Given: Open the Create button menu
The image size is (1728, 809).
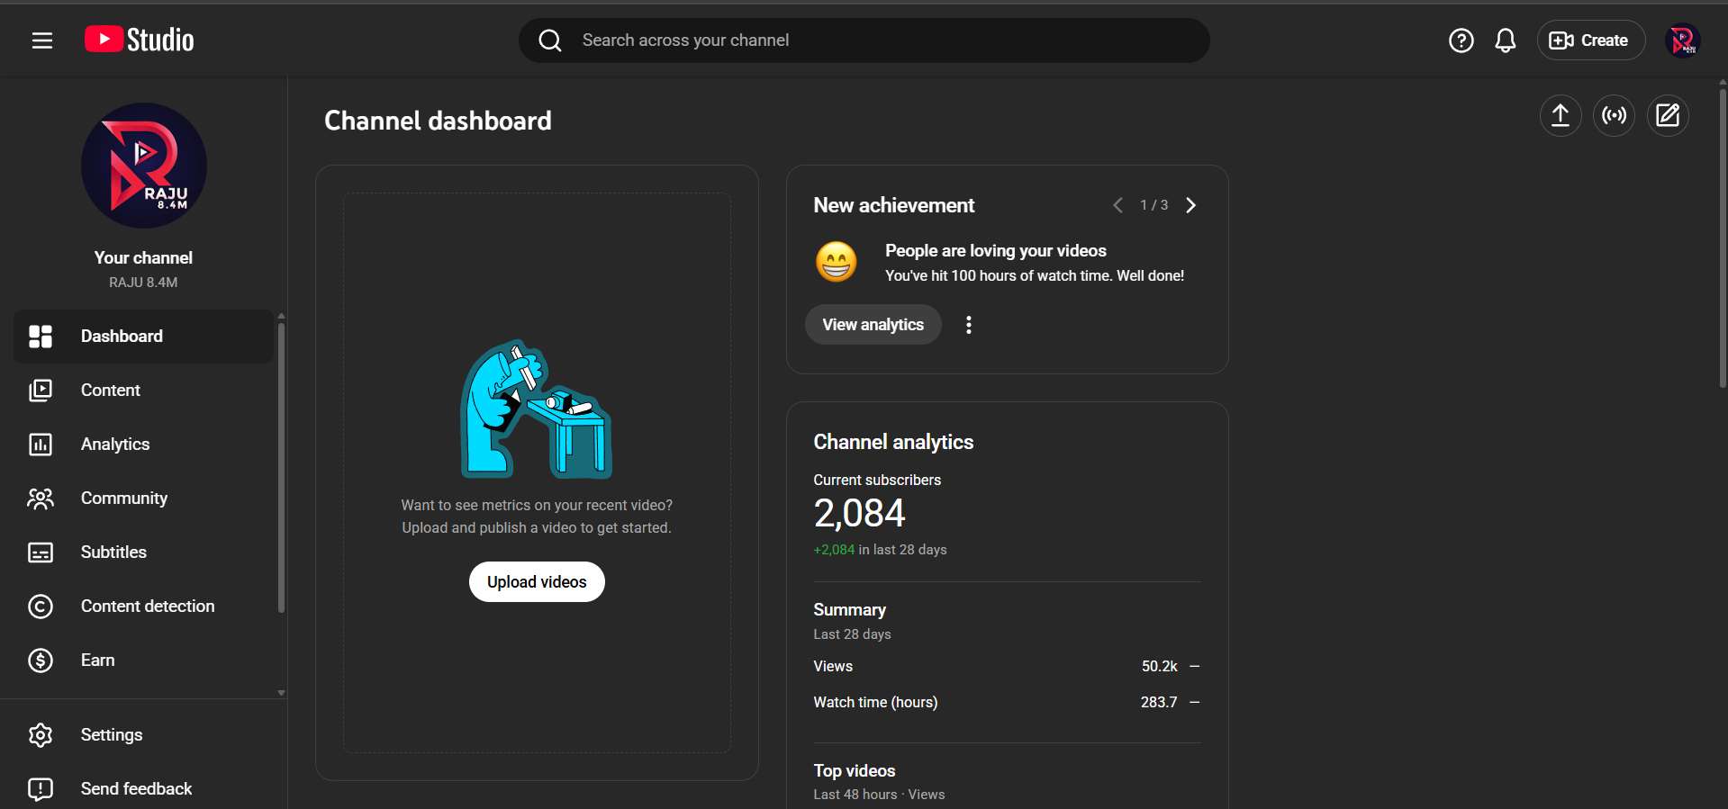Looking at the screenshot, I should (x=1590, y=40).
